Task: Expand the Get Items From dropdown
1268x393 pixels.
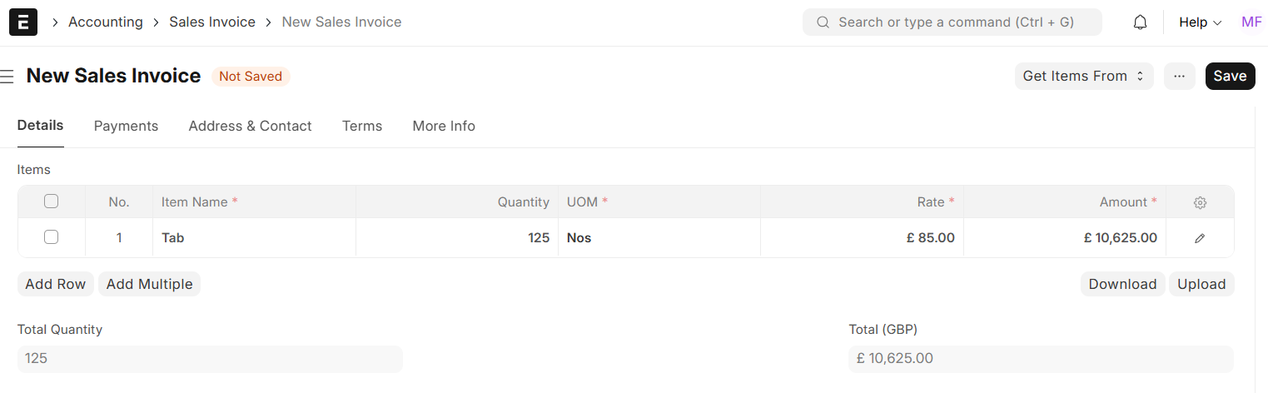Action: [1083, 77]
